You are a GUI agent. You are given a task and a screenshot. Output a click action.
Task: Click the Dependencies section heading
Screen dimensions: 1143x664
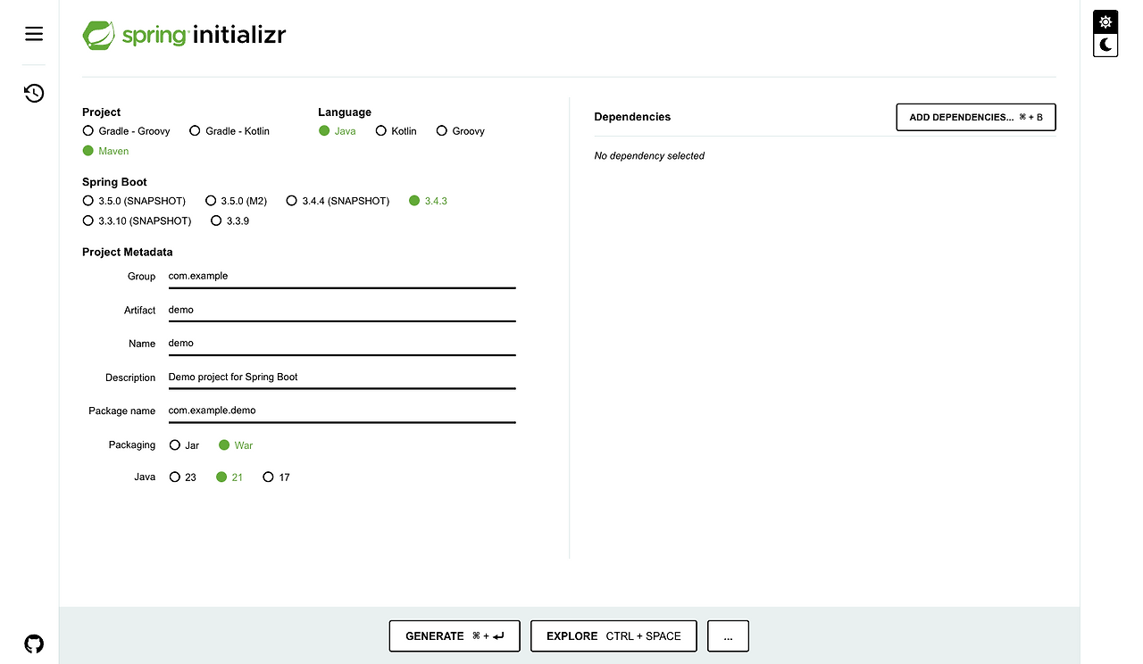(x=632, y=117)
